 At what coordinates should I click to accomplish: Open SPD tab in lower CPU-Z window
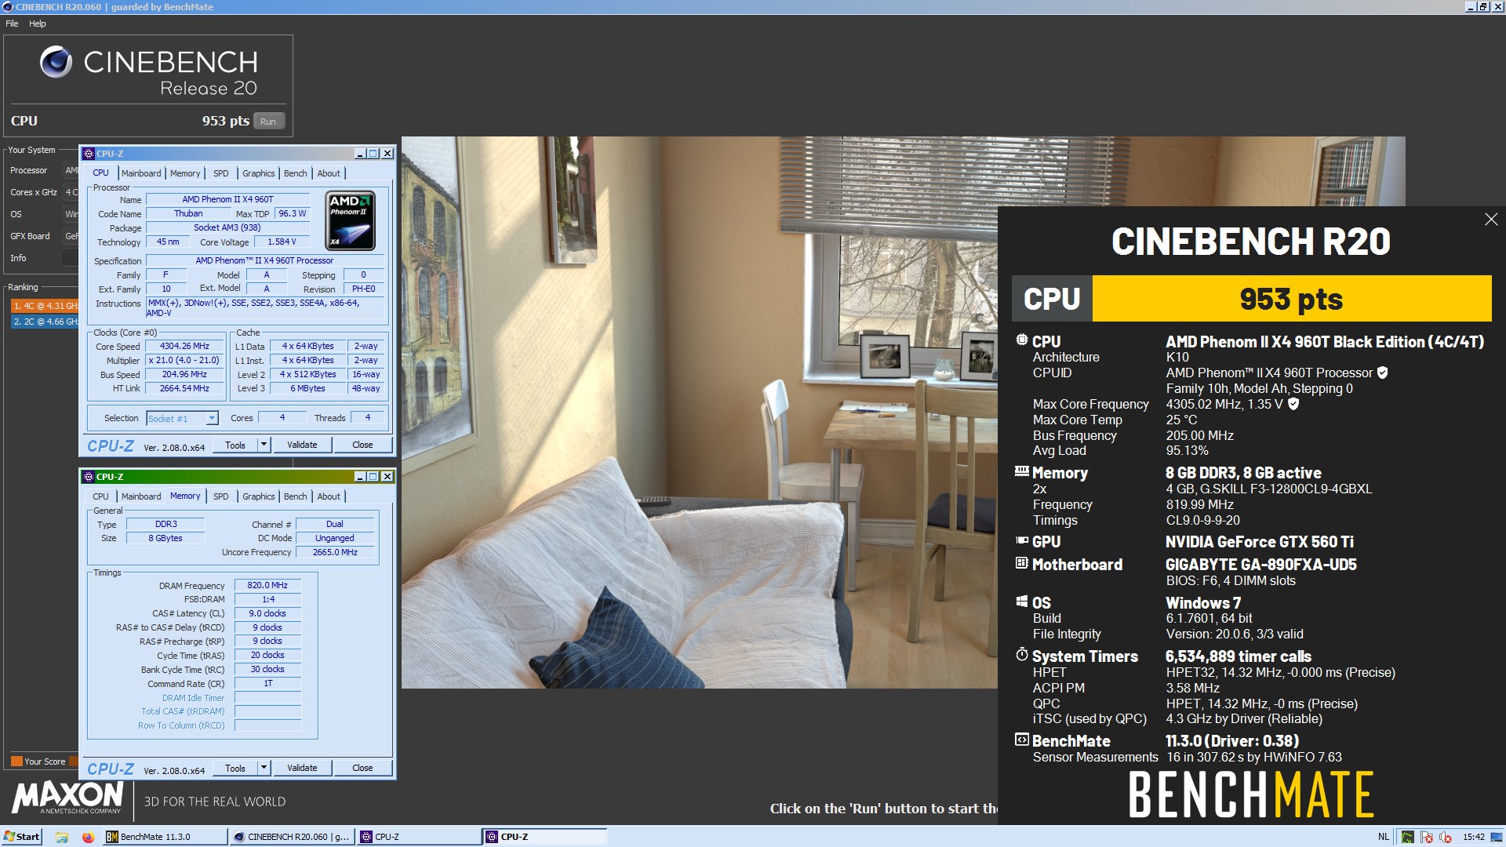[221, 496]
